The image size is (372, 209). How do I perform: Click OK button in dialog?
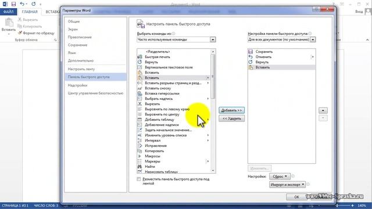tap(296, 197)
